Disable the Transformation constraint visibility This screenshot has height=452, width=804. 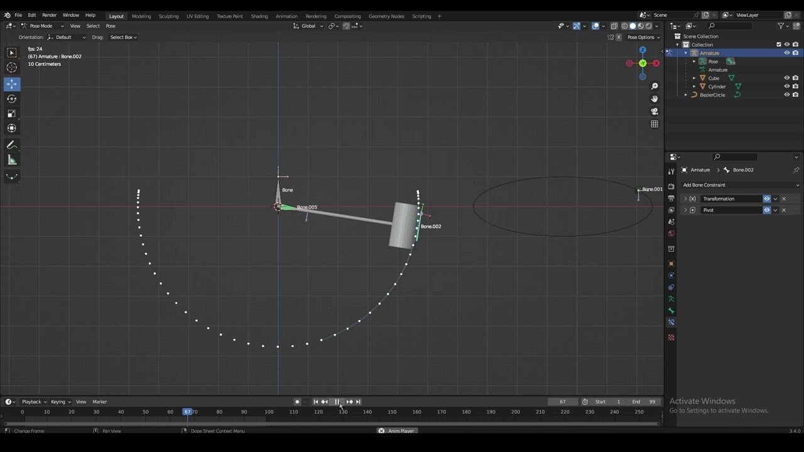tap(766, 198)
